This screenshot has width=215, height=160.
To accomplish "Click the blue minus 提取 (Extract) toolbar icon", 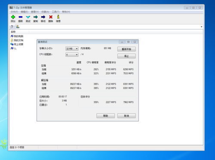I will click(x=21, y=17).
